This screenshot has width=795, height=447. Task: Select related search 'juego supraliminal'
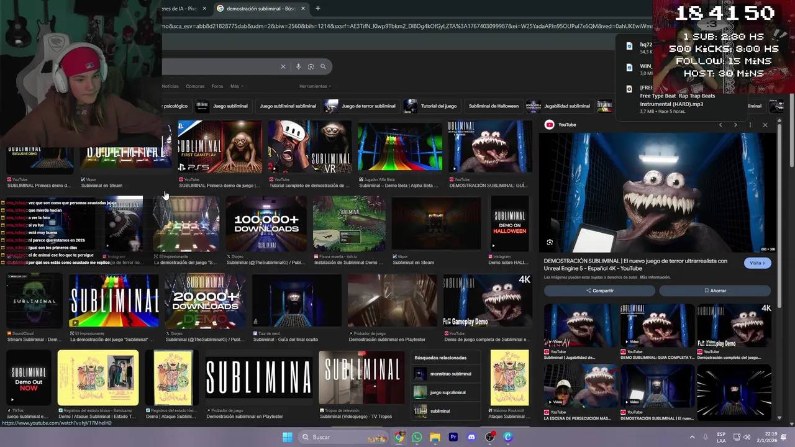coord(445,392)
